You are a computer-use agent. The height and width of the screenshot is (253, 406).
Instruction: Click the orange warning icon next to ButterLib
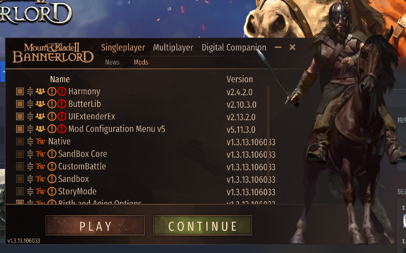(x=52, y=104)
